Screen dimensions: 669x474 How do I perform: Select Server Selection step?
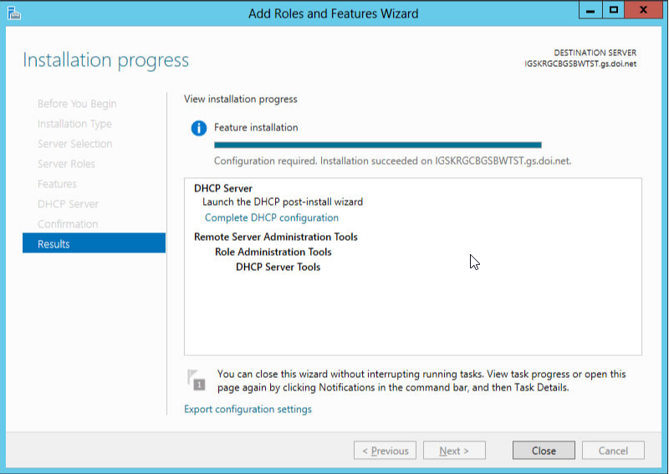click(x=74, y=144)
